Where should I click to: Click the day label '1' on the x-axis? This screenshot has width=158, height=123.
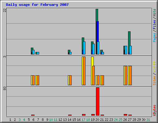tap(10, 120)
